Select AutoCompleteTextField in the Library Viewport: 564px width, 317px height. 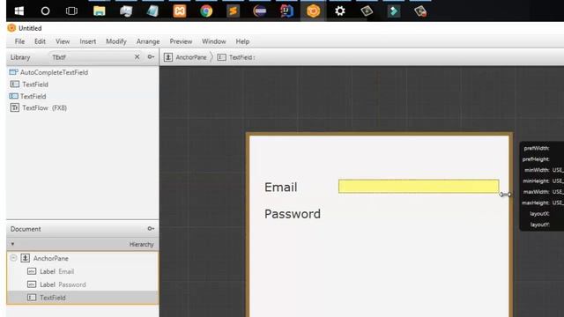54,72
